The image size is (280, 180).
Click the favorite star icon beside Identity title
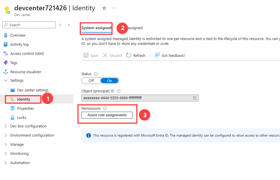tap(104, 8)
